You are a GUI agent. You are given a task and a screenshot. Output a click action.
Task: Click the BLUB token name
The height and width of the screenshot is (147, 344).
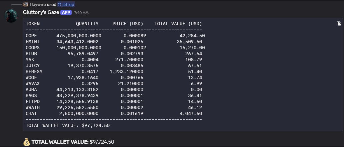pyautogui.click(x=31, y=54)
